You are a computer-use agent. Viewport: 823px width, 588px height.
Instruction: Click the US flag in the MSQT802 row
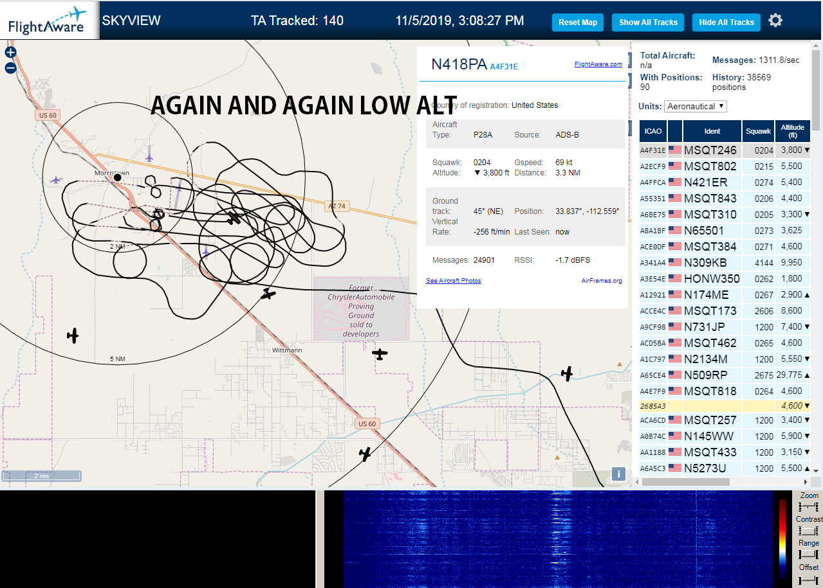click(x=675, y=166)
